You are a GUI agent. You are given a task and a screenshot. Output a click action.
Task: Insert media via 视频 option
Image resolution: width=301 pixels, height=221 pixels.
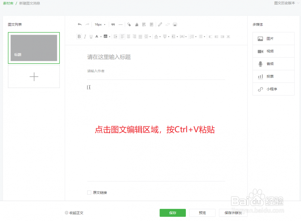tap(274, 51)
